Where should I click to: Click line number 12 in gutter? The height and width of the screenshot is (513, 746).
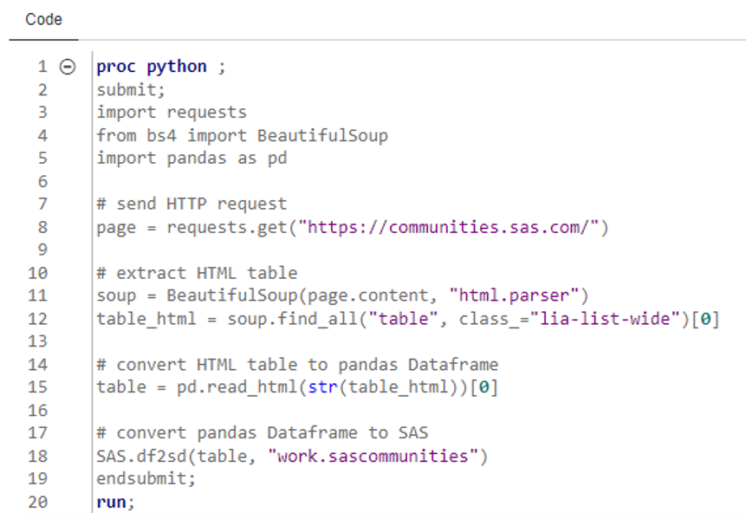(38, 319)
